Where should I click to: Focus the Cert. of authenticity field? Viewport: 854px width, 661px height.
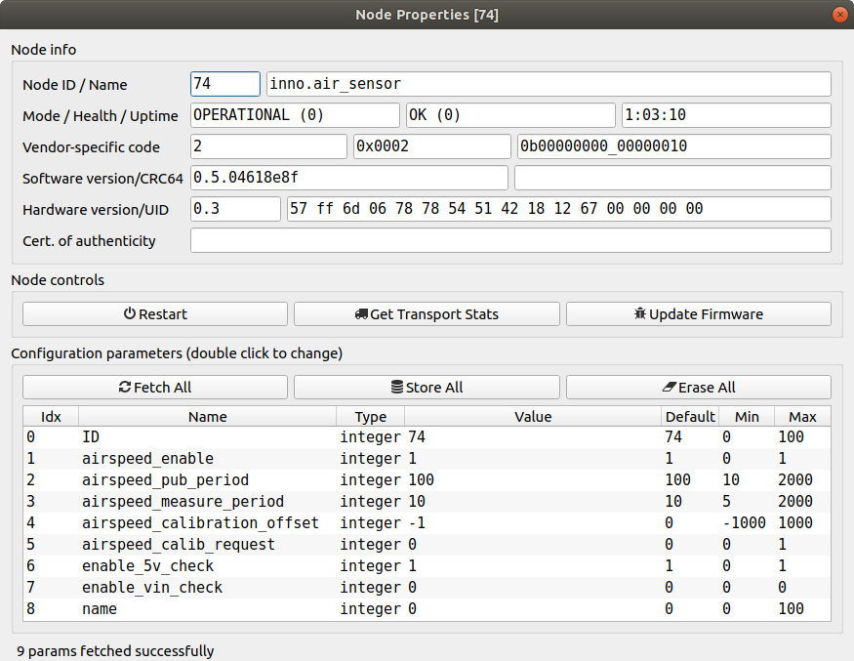click(x=510, y=240)
